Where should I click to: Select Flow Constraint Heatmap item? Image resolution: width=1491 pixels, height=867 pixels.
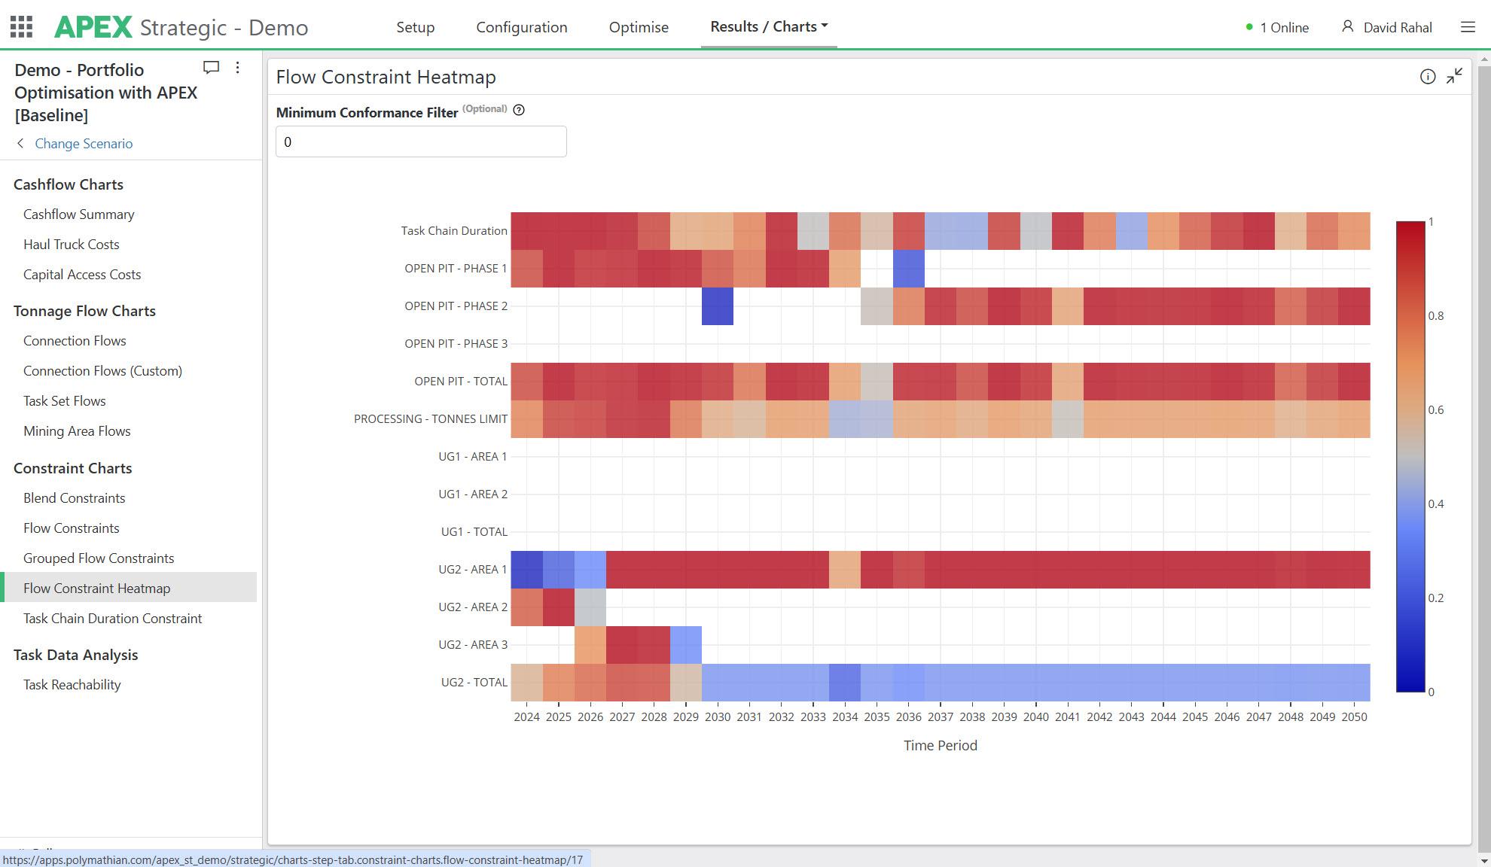[129, 588]
